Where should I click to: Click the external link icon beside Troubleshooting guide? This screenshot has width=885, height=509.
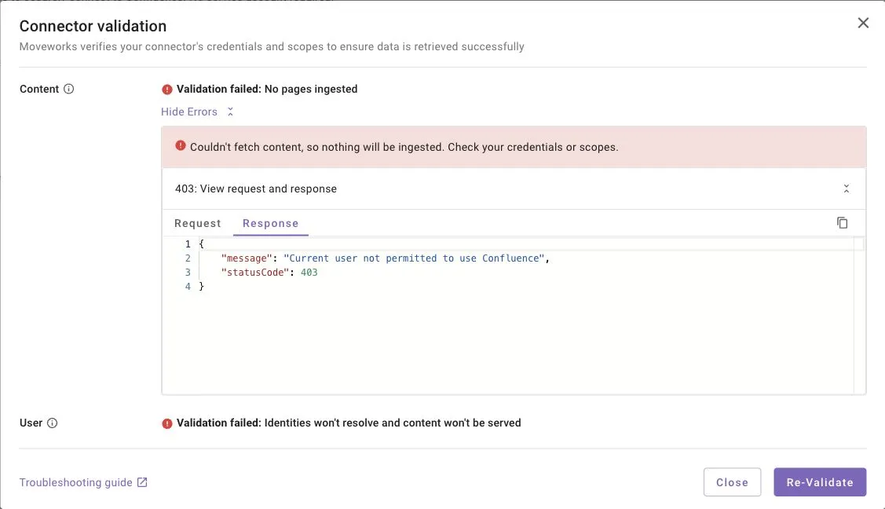(x=142, y=482)
